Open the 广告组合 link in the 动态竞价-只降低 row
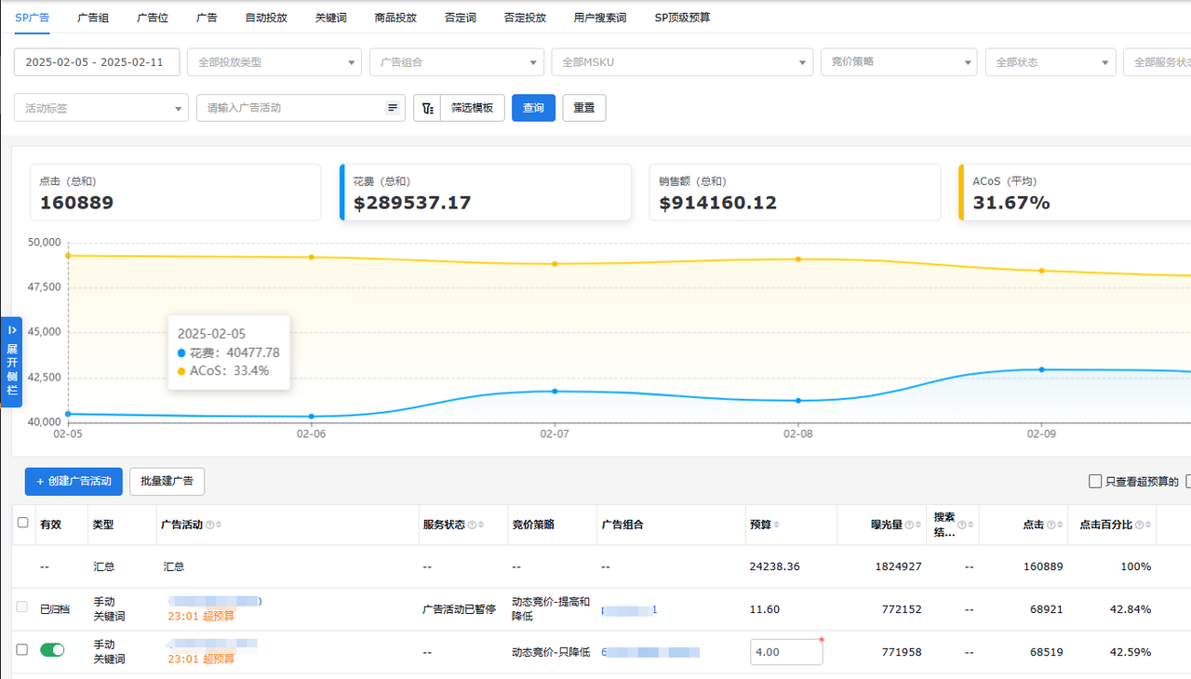The image size is (1191, 679). (x=650, y=652)
